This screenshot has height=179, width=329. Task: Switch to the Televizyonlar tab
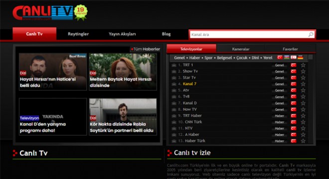[191, 49]
